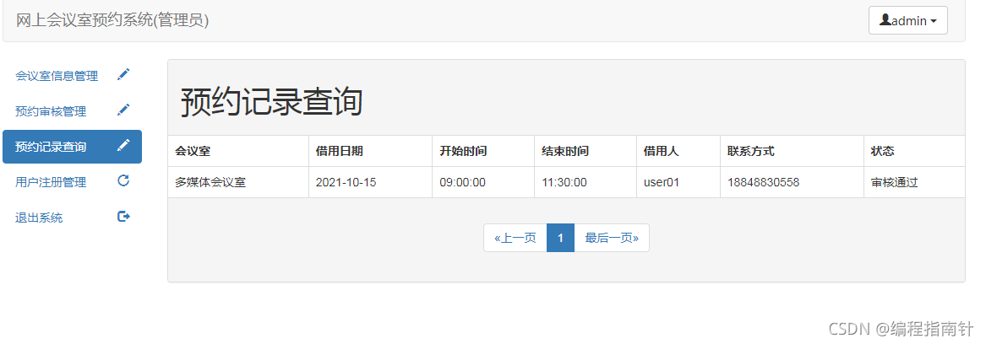This screenshot has width=986, height=344.
Task: Select 预约记录查询 sidebar item
Action: (51, 147)
